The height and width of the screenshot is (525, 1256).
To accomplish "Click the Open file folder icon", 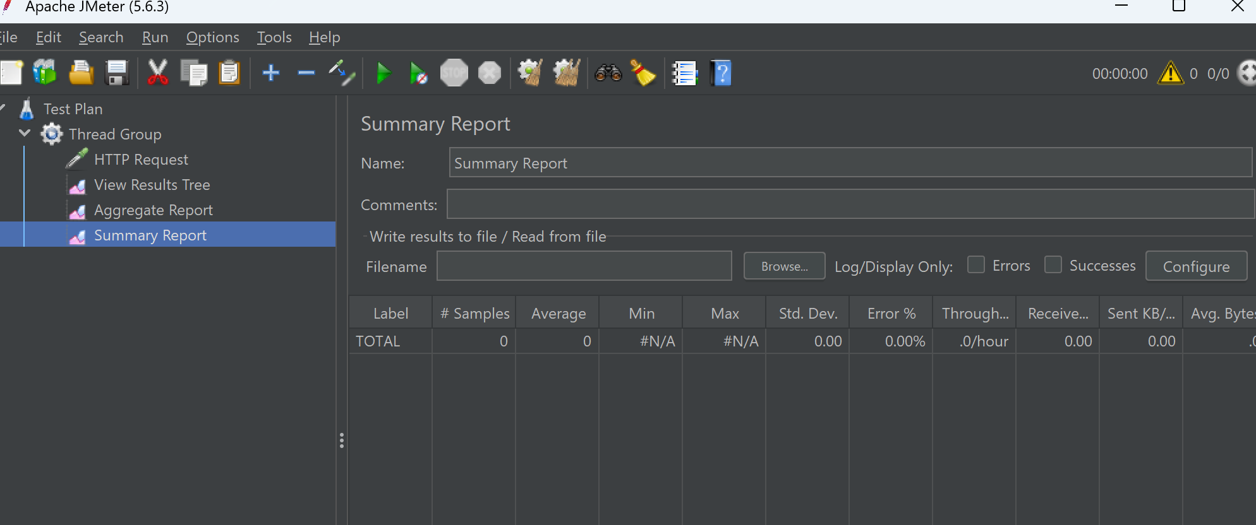I will pyautogui.click(x=81, y=73).
